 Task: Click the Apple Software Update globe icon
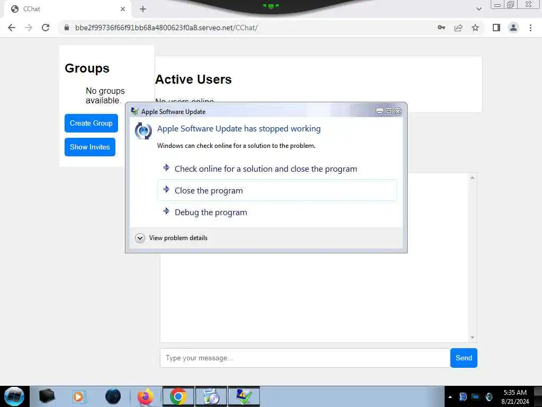point(143,131)
